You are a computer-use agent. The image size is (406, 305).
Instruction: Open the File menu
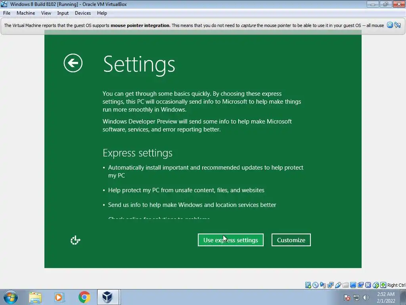(7, 13)
